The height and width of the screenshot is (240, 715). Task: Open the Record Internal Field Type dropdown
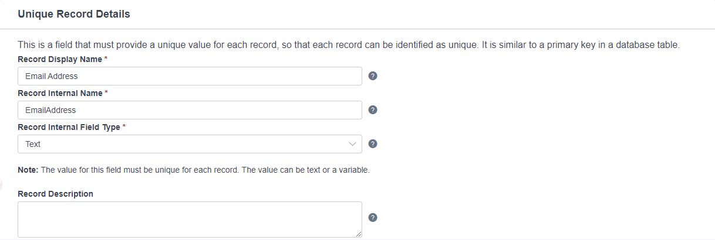pos(190,144)
